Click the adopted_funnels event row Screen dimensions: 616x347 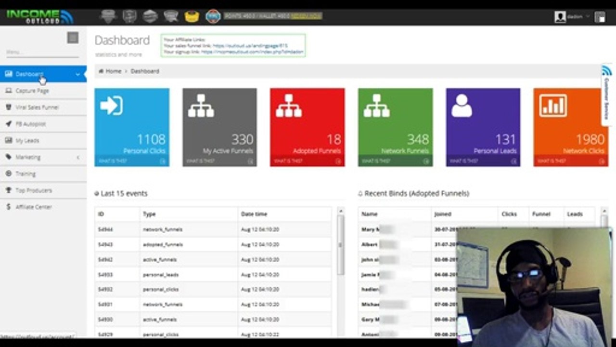click(213, 244)
